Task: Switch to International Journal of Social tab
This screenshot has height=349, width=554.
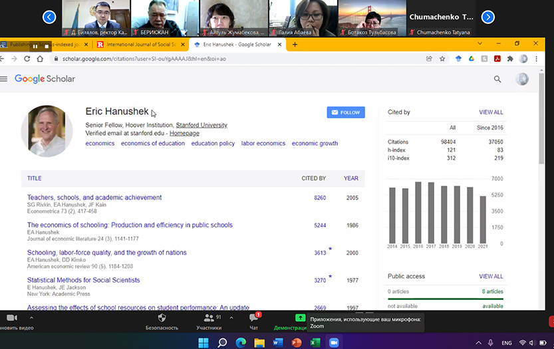Action: [141, 45]
